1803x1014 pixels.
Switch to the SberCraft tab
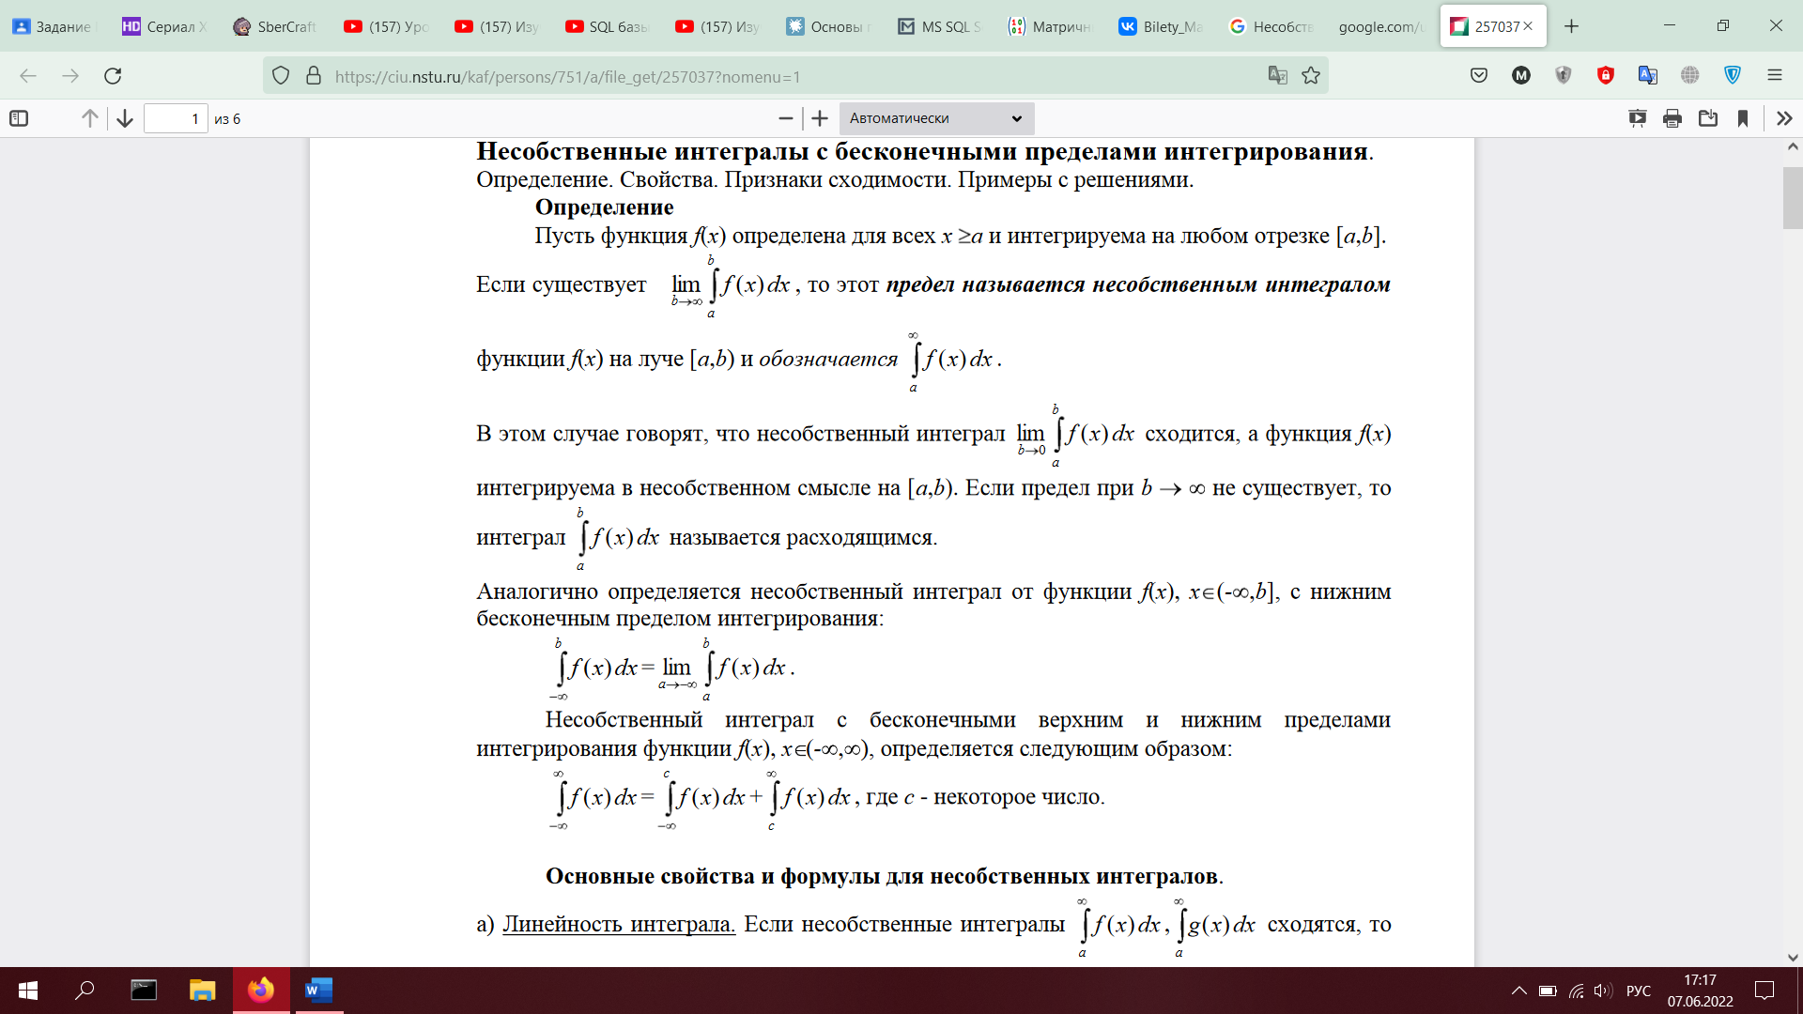click(x=276, y=26)
